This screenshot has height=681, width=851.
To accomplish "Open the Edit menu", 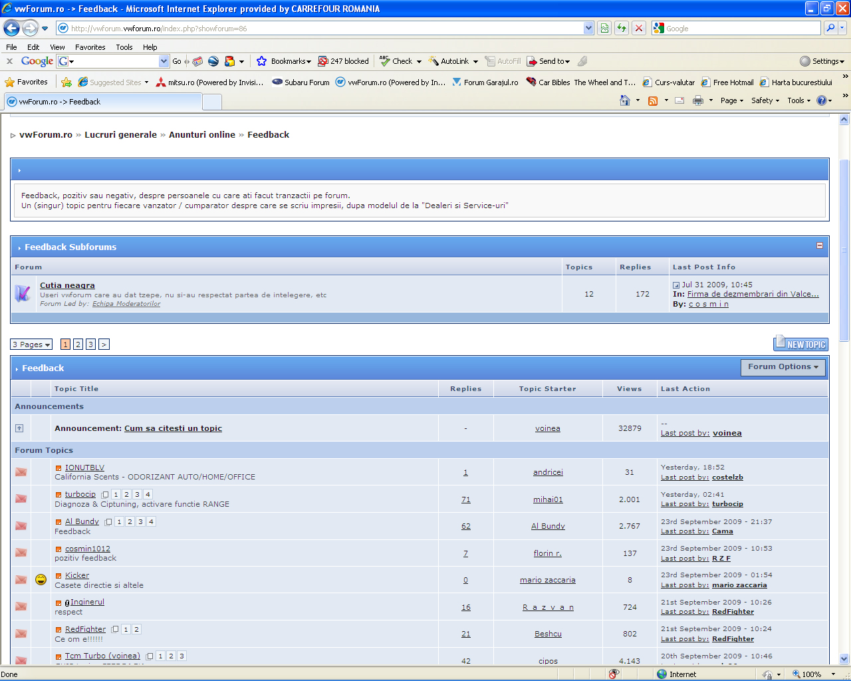I will 33,47.
